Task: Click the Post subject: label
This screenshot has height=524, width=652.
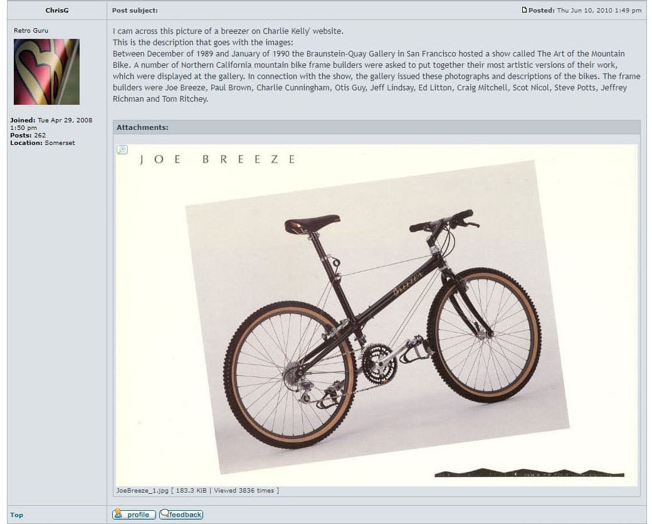Action: pyautogui.click(x=135, y=11)
